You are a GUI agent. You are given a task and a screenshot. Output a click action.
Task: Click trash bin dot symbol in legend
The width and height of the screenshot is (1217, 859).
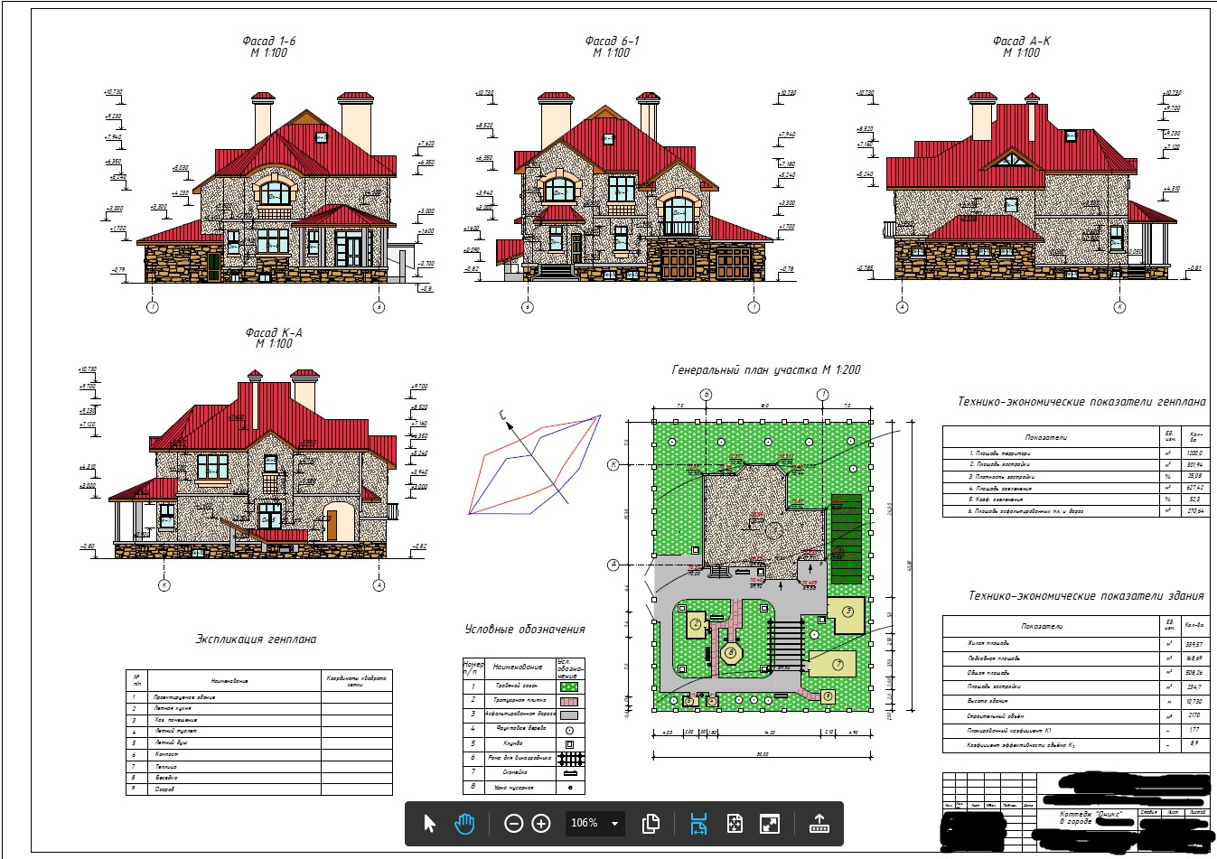coord(569,788)
